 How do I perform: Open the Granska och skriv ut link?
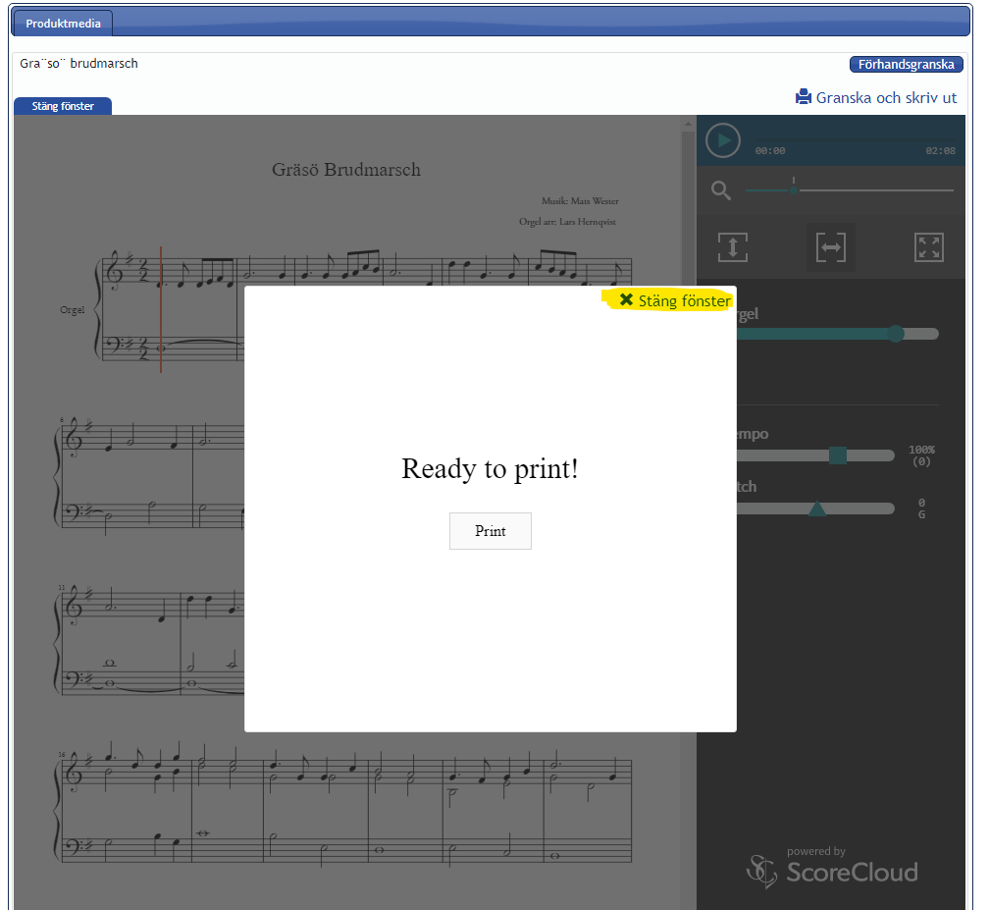coord(885,97)
